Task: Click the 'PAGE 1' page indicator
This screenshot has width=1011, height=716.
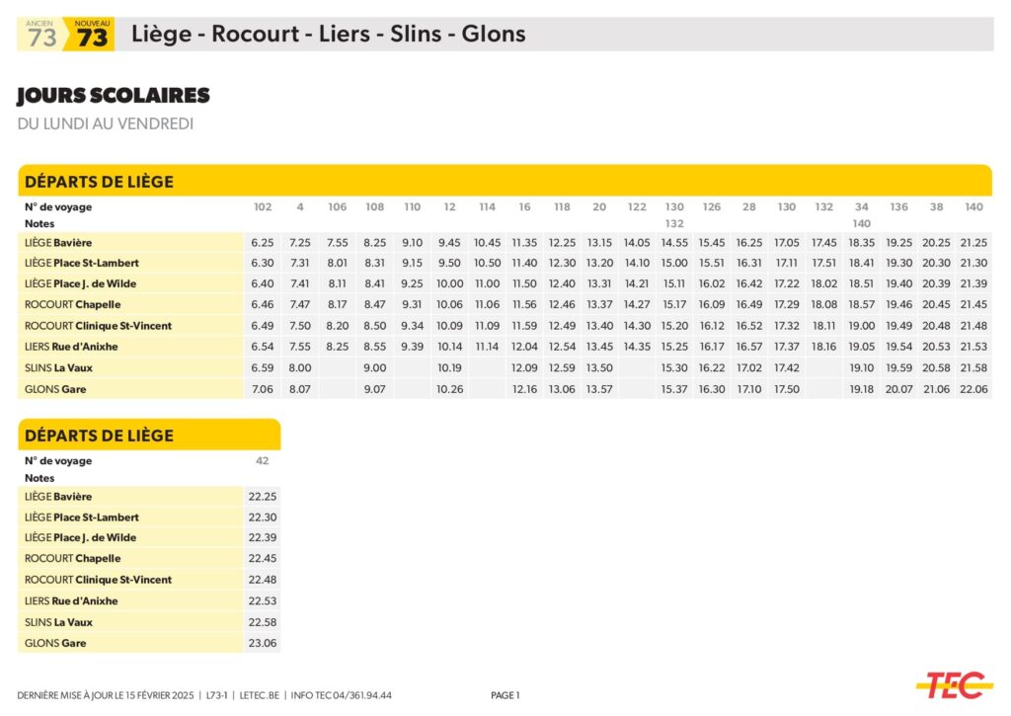Action: click(505, 695)
